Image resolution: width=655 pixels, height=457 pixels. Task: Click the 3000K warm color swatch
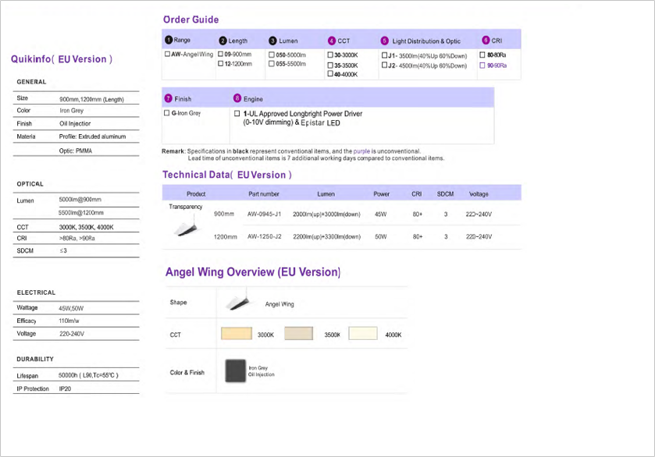[237, 334]
